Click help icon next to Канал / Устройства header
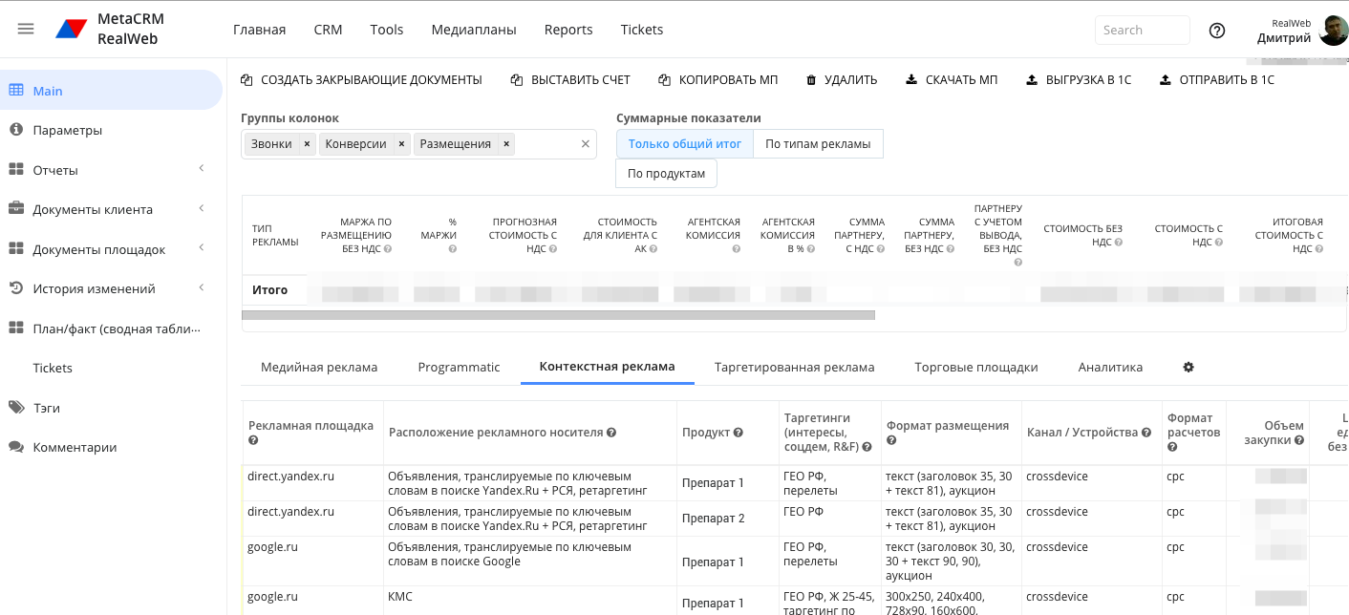This screenshot has width=1349, height=615. pos(1146,433)
